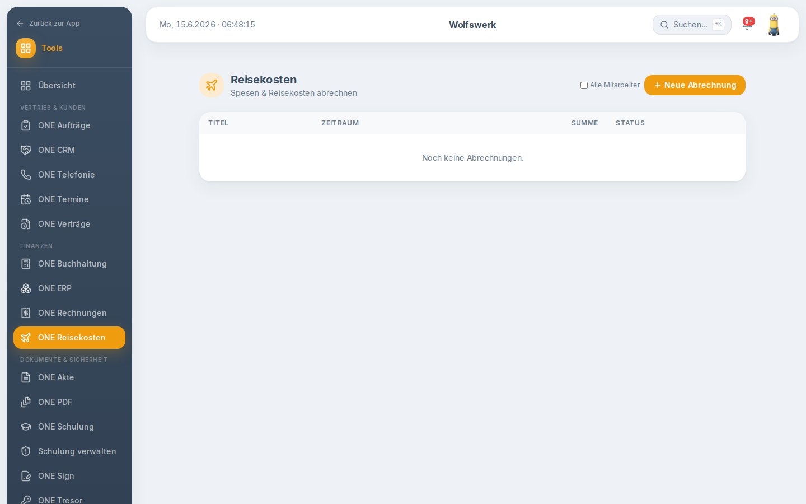Click the orange Tools grid icon
The width and height of the screenshot is (806, 504).
tap(26, 48)
